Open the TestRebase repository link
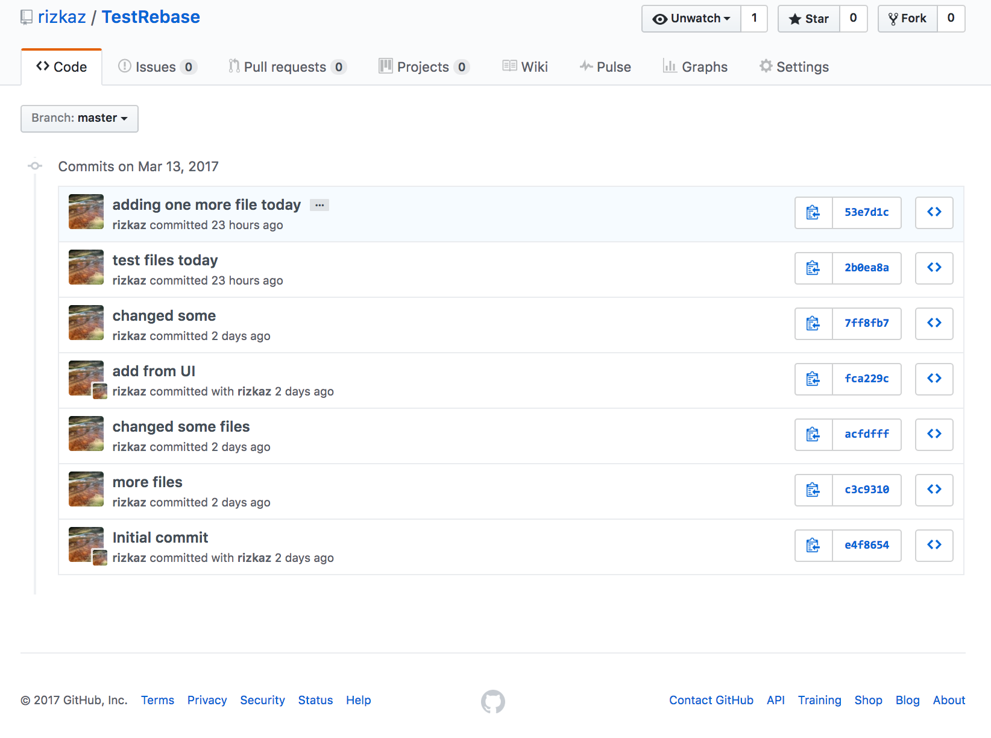The image size is (991, 738). [151, 17]
